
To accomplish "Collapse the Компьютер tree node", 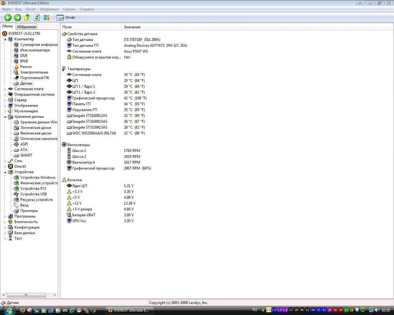I will pos(5,39).
